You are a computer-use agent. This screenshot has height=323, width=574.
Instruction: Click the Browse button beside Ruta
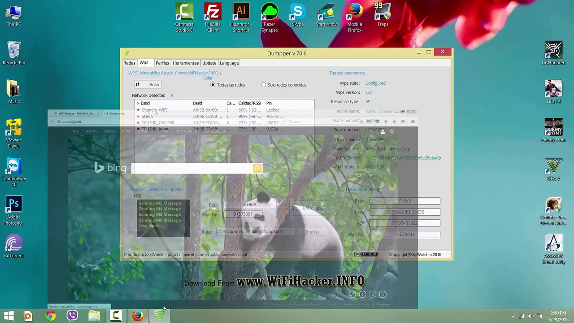point(313,232)
